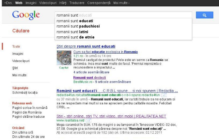Go to Traducere in the top bar

77,3
